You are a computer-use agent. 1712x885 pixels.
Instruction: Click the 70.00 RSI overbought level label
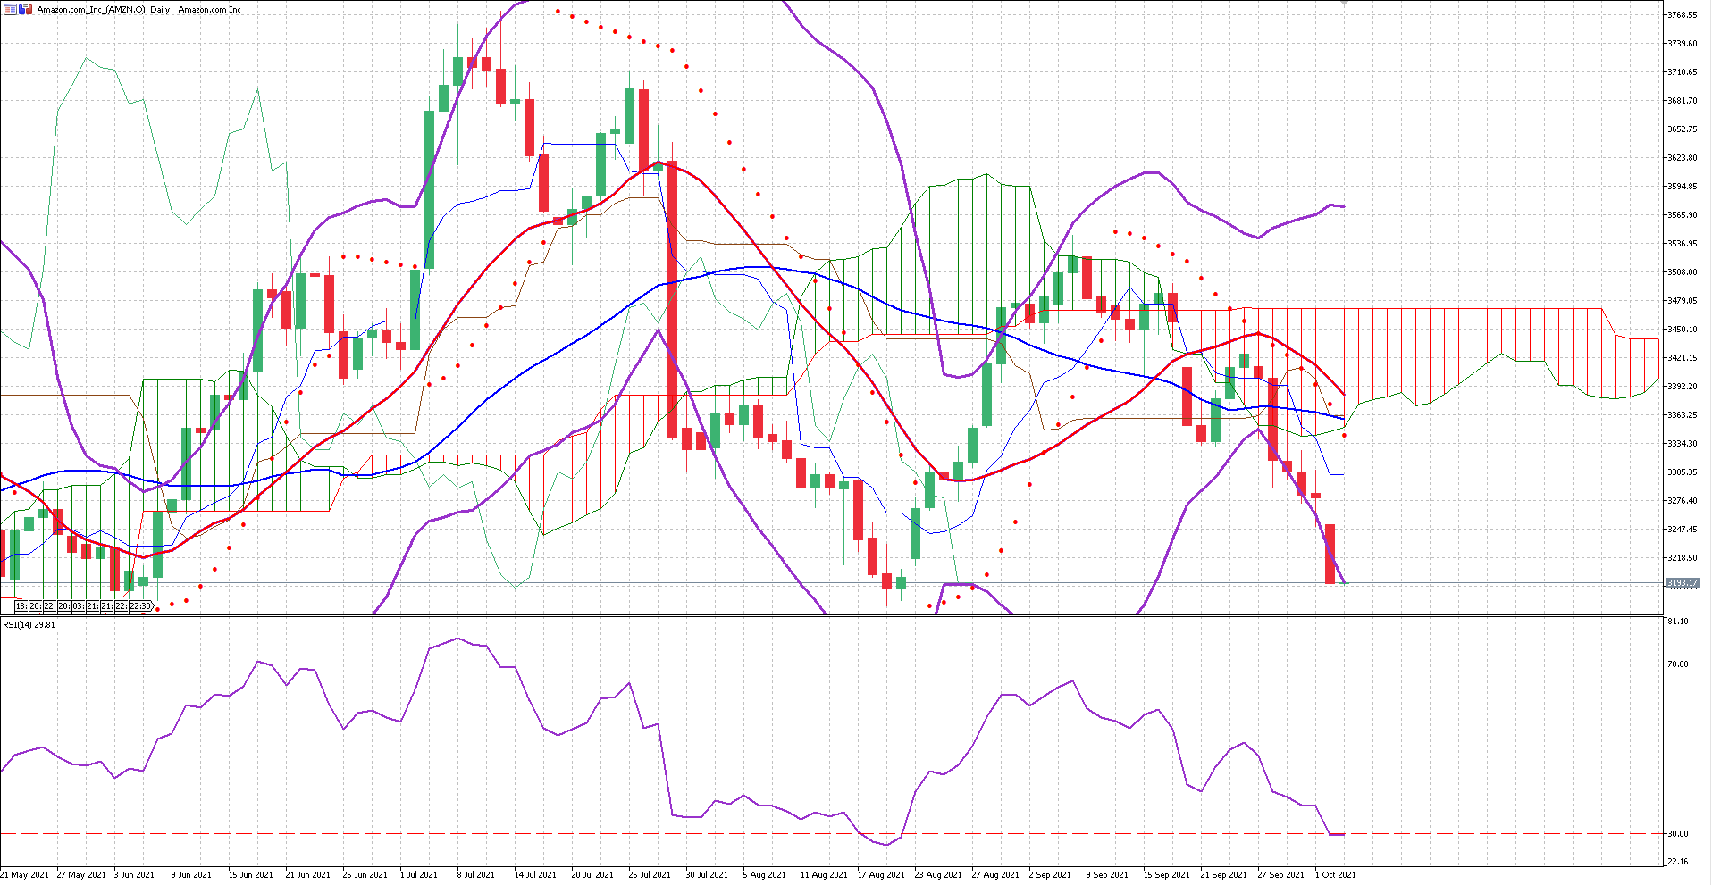(x=1678, y=664)
